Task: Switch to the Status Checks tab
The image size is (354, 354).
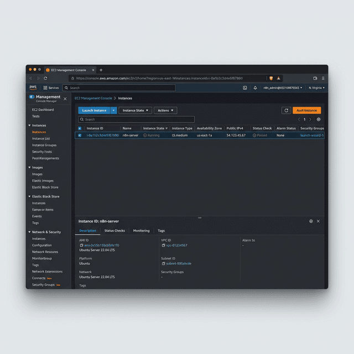Action: (x=114, y=231)
